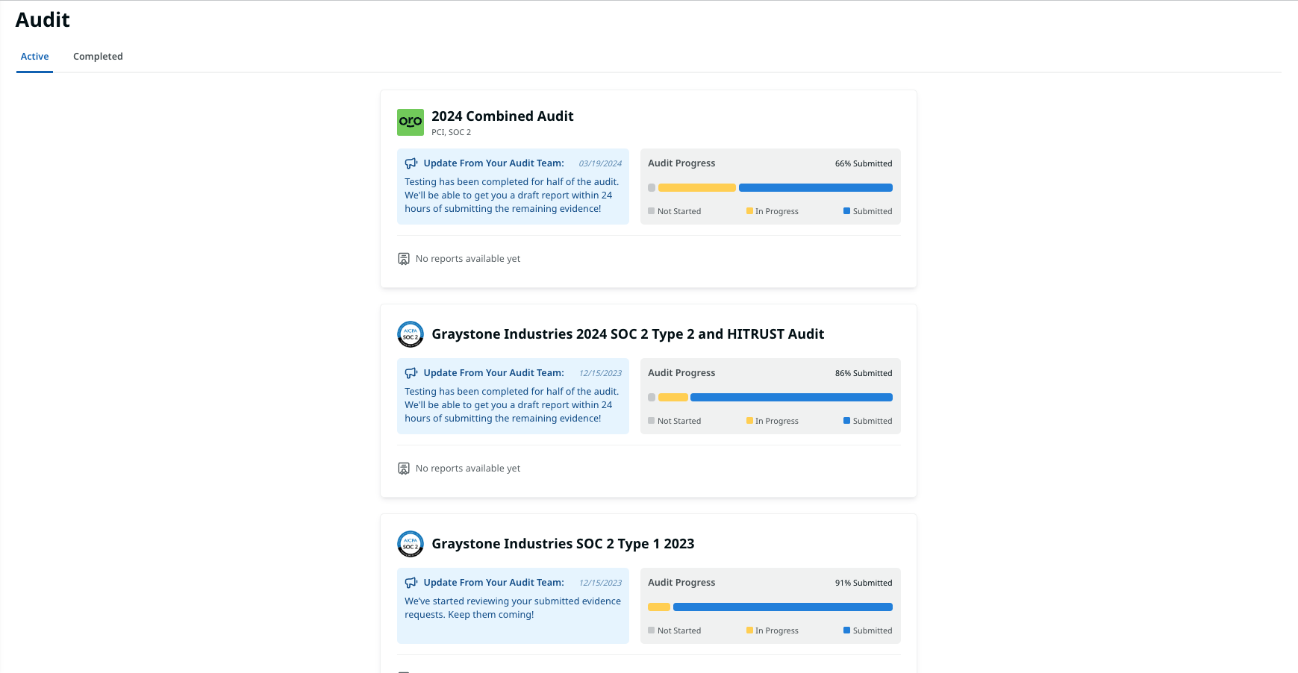Click Submitted legend in 2024 Combined Audit

click(x=868, y=211)
